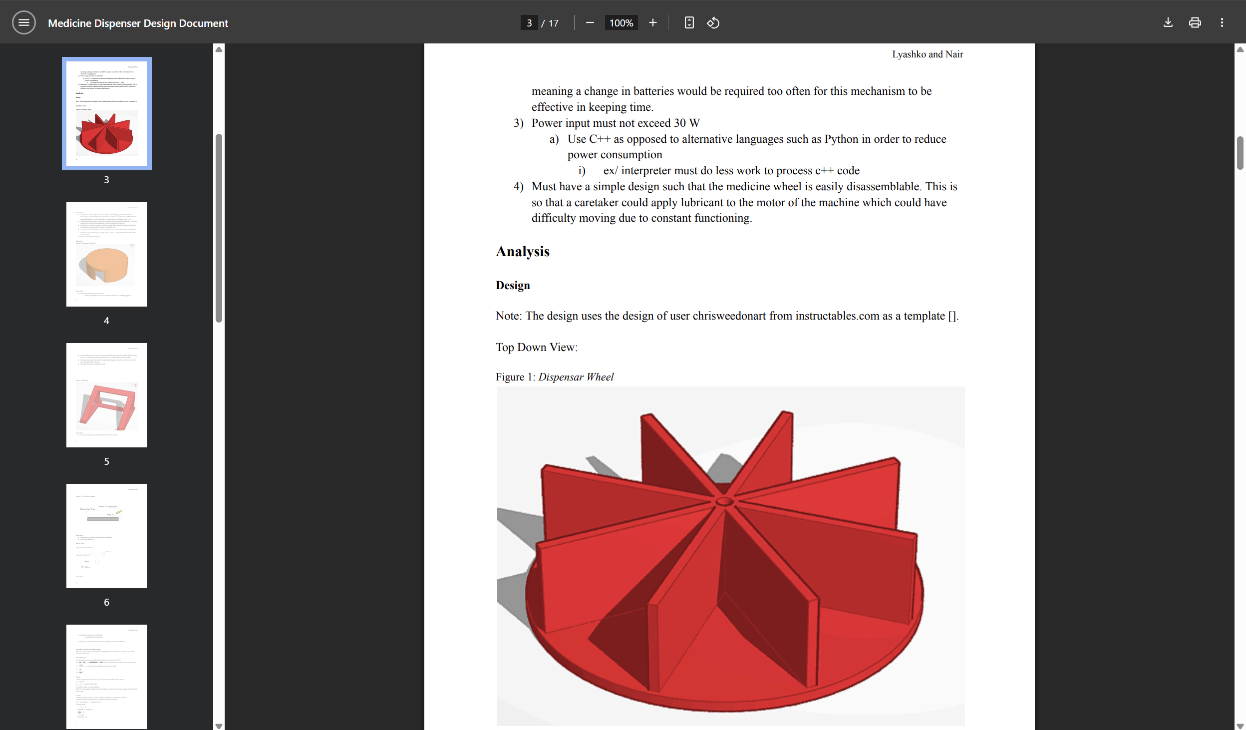Click the 100% zoom level field
Viewport: 1246px width, 730px height.
point(621,23)
